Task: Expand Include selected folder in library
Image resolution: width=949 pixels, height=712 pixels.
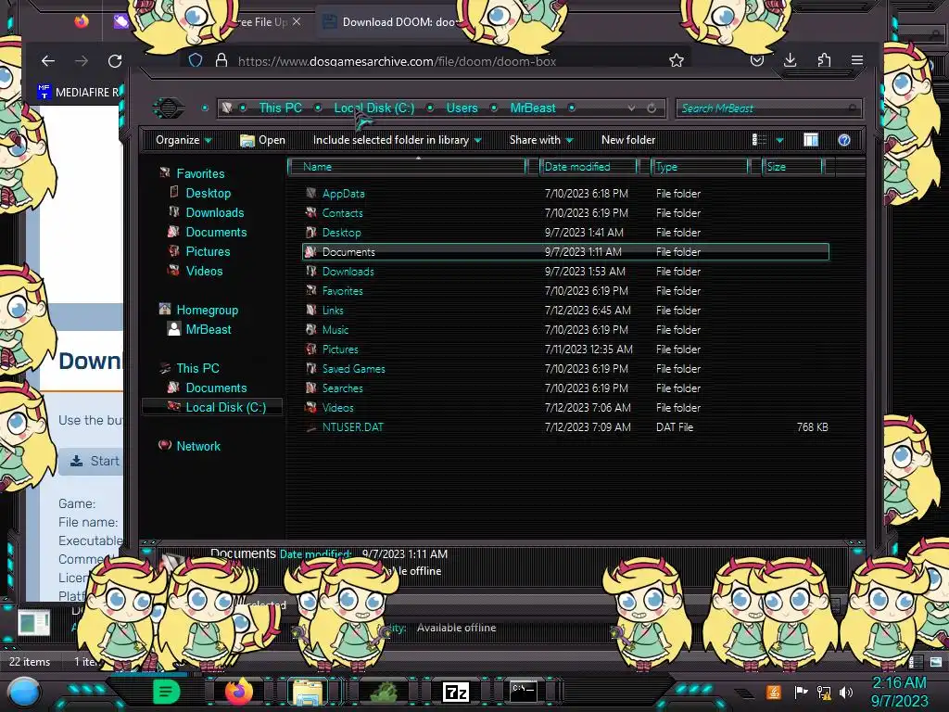Action: (397, 140)
